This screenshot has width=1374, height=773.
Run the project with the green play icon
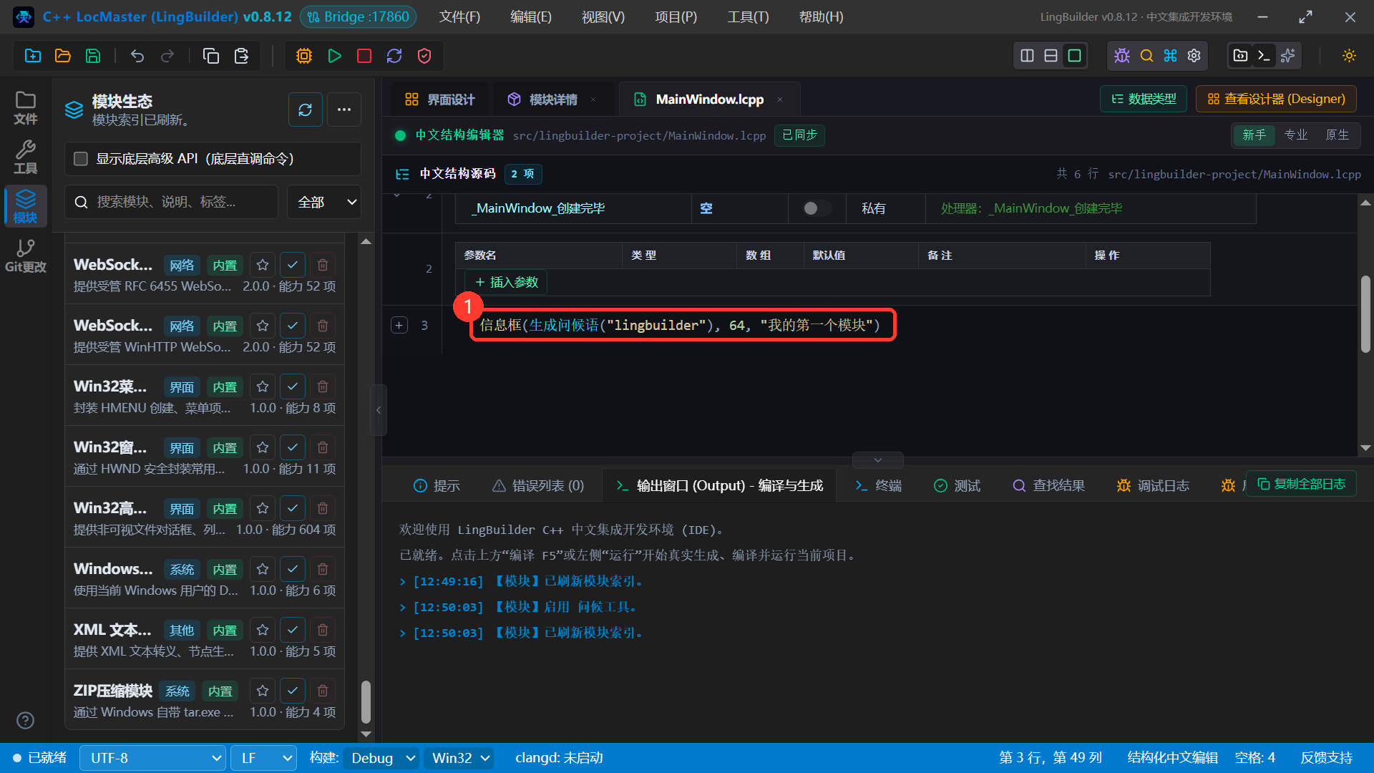point(334,56)
